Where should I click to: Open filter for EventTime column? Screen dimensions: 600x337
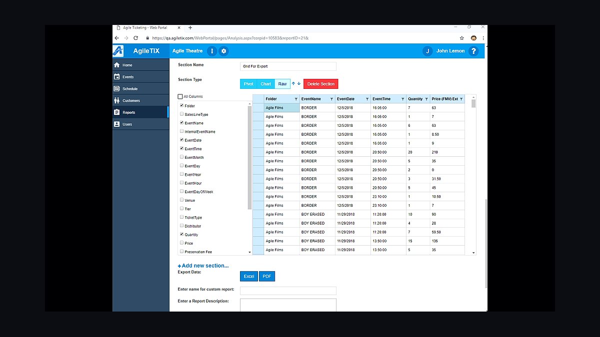tap(402, 99)
